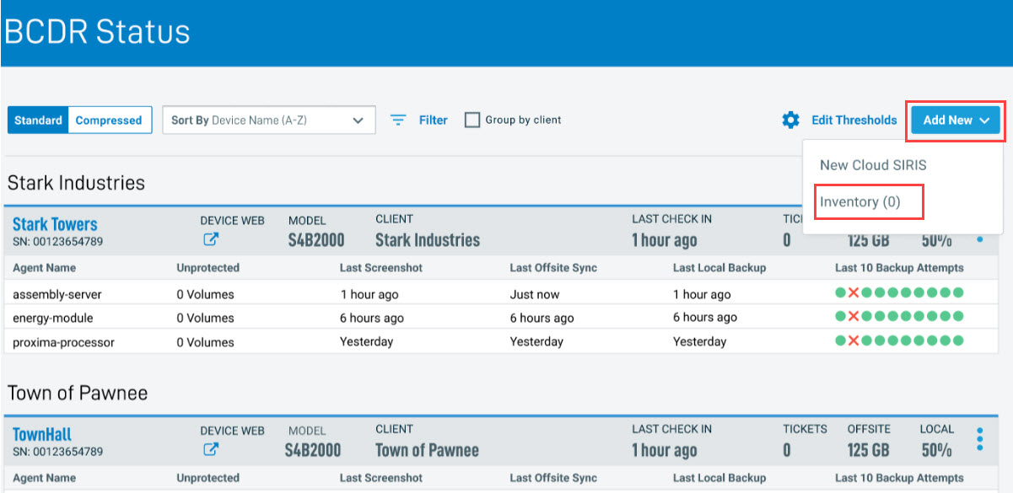The image size is (1013, 493).
Task: Open the TownHall device link
Action: 42,435
